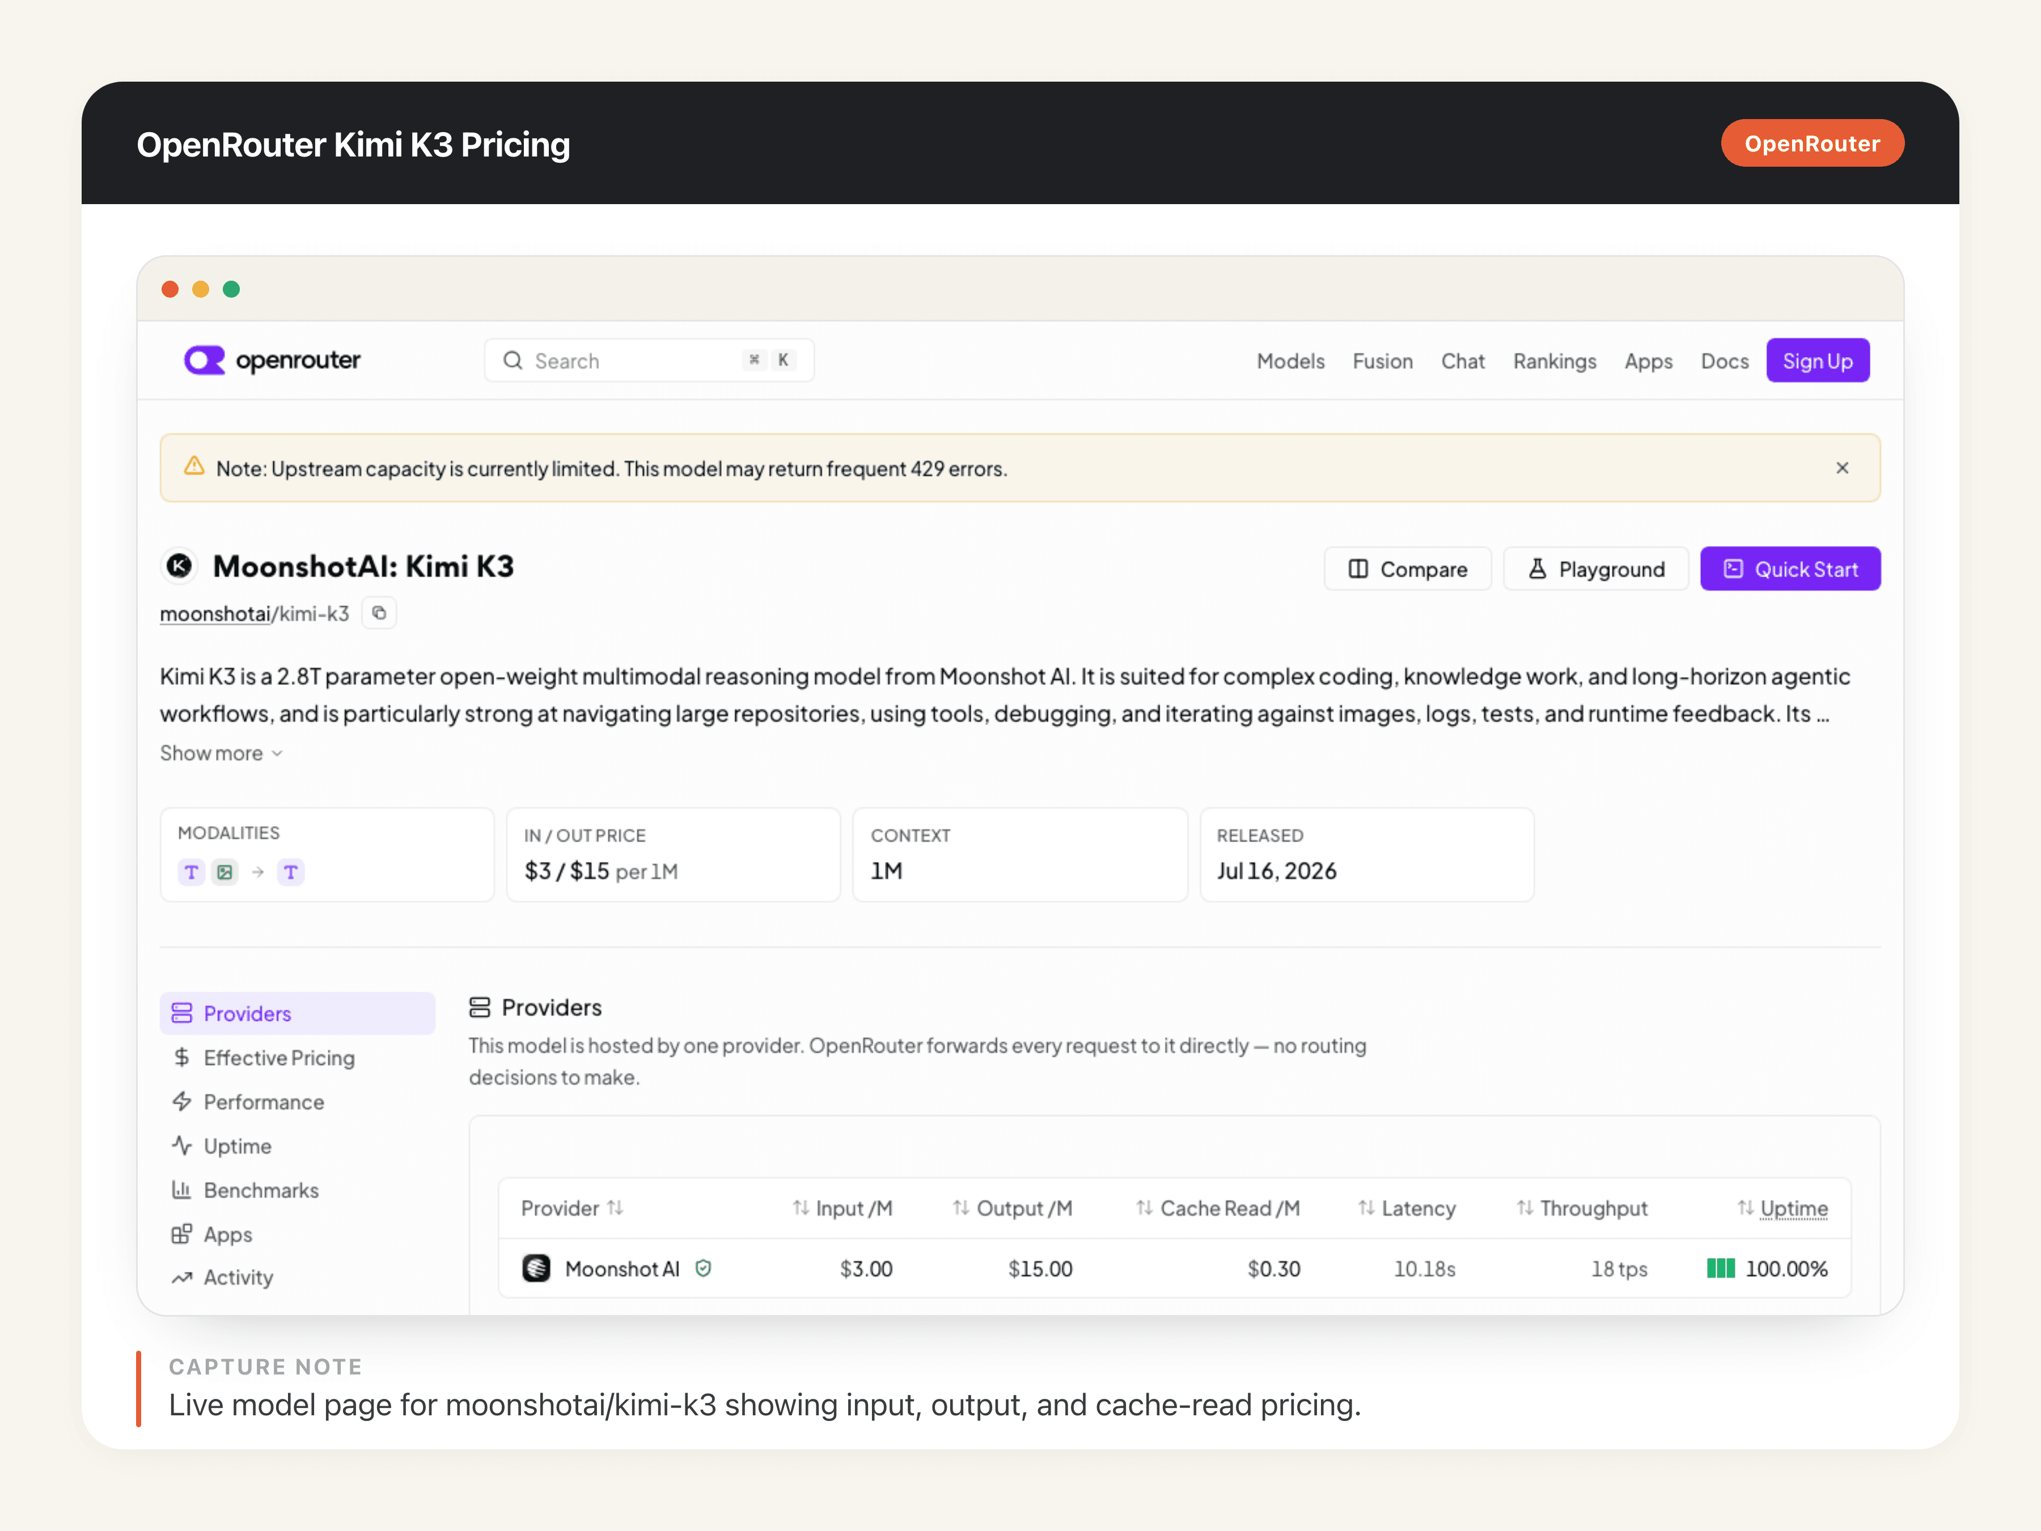Click the $3 / $15 per 1M price
This screenshot has height=1531, width=2041.
(600, 871)
